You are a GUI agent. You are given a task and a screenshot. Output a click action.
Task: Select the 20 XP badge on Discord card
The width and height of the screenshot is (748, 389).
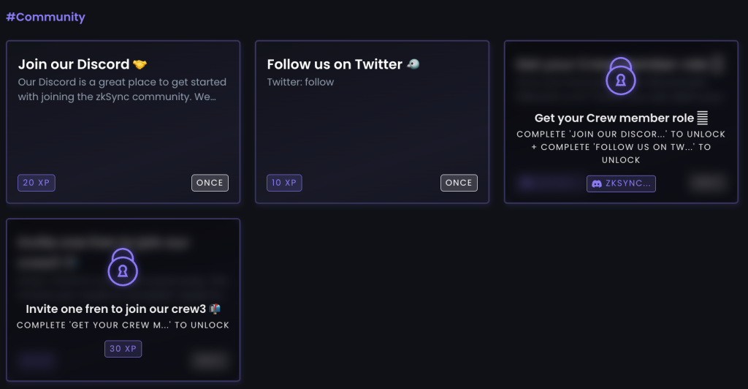point(37,183)
